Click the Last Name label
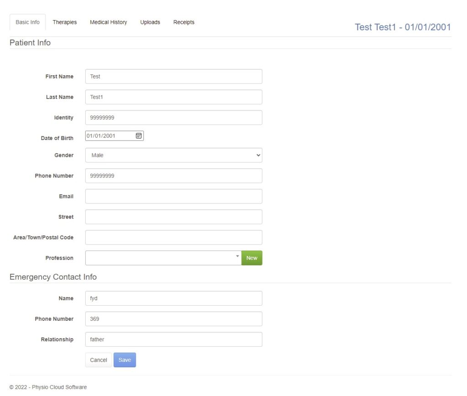 coord(60,97)
